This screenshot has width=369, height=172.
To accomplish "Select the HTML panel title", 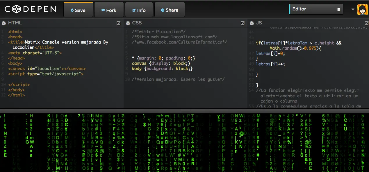I will point(15,23).
